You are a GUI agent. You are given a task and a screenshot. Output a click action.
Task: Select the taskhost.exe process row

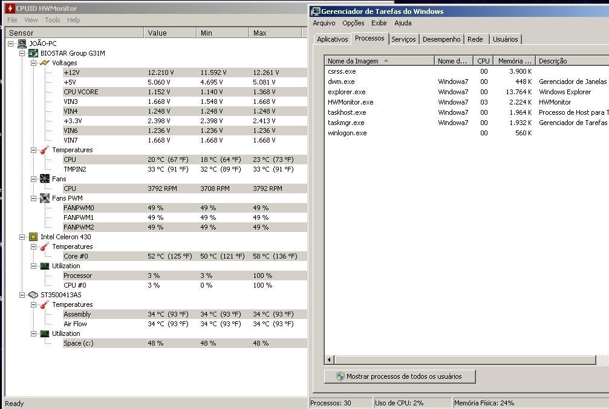pyautogui.click(x=466, y=112)
